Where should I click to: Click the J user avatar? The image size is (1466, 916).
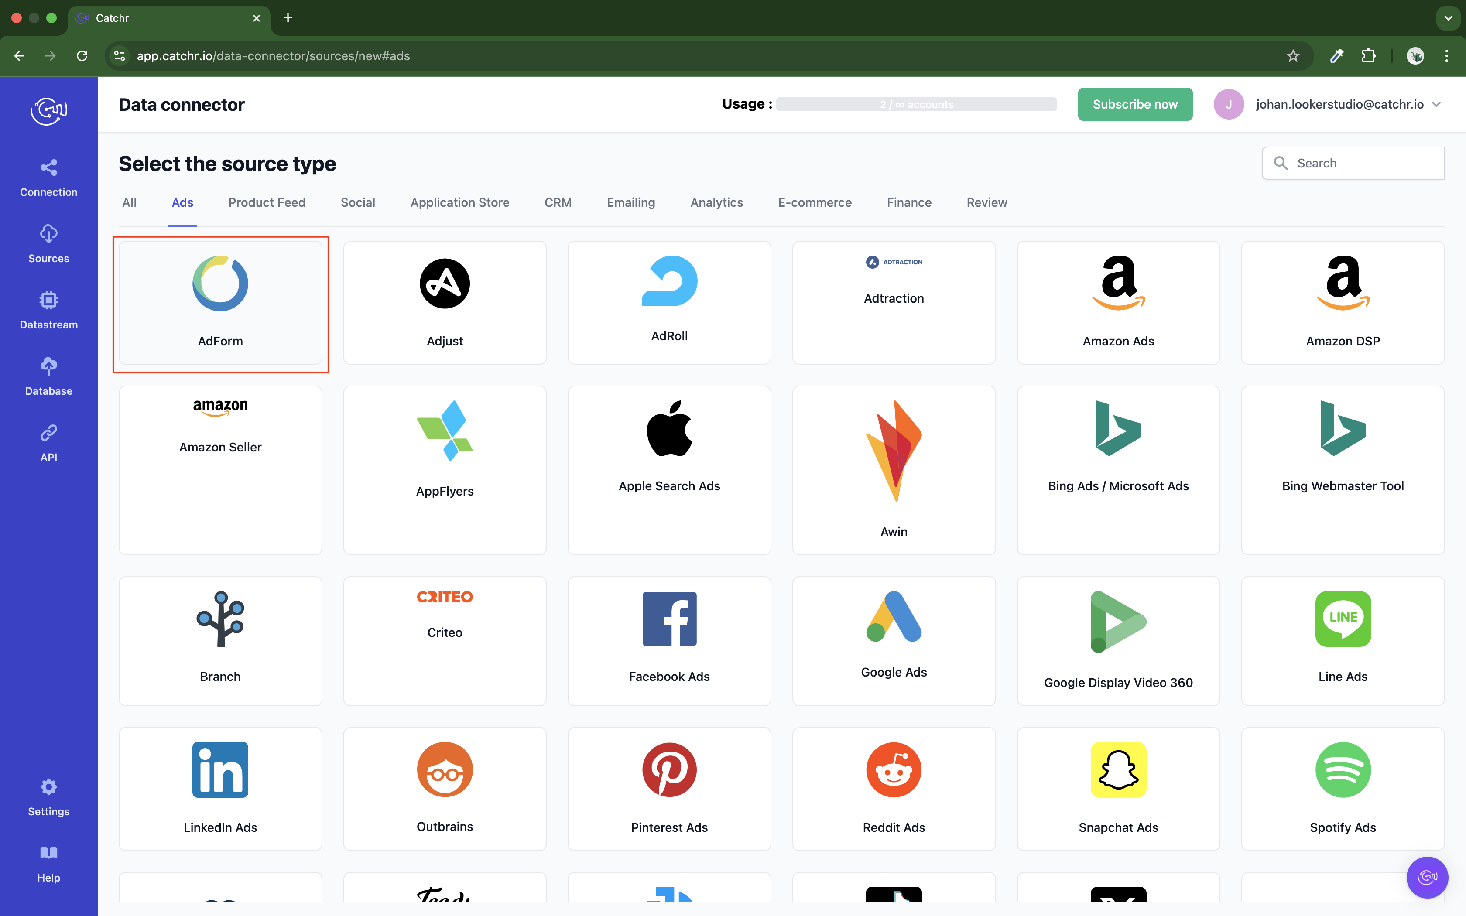point(1229,104)
